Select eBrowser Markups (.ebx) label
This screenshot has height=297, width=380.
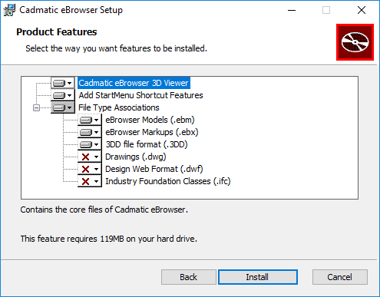coord(152,132)
